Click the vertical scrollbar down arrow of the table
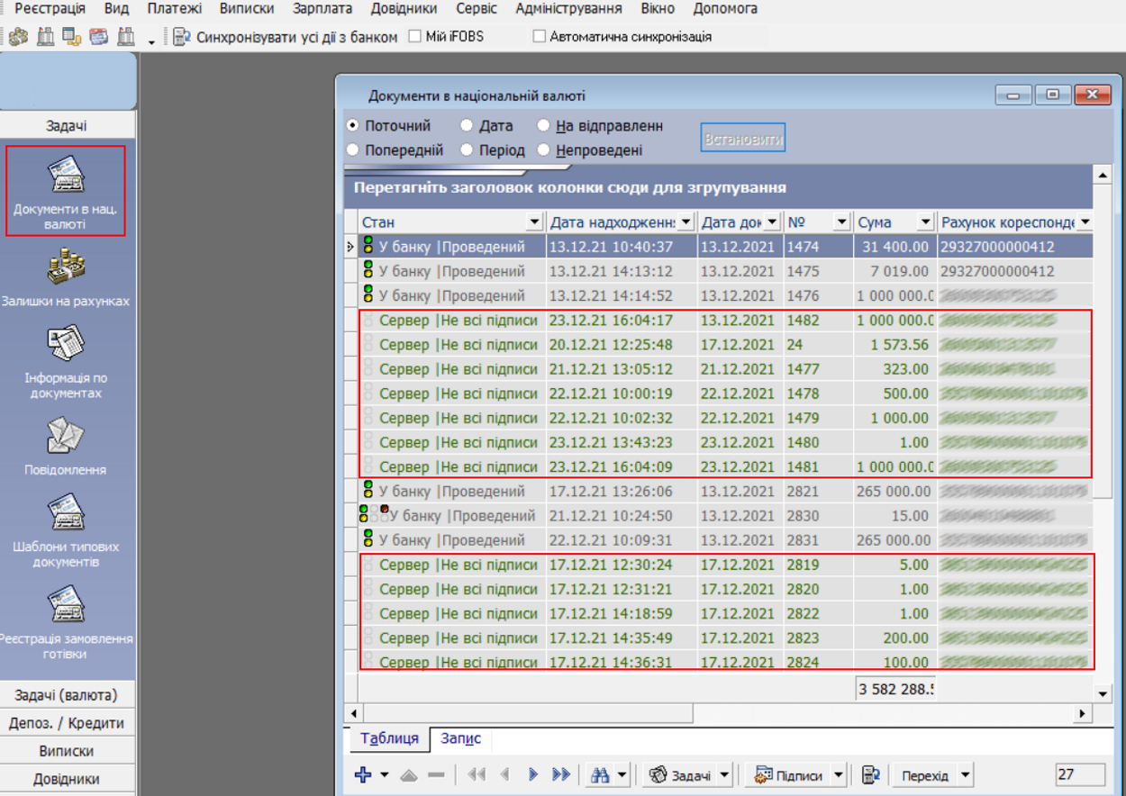Screen dimensions: 1126x796 [x=1103, y=693]
